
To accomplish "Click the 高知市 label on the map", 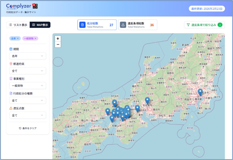I will click(x=87, y=144).
